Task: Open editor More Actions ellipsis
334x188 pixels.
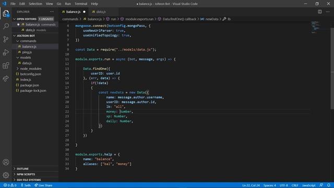Action: 328,11
